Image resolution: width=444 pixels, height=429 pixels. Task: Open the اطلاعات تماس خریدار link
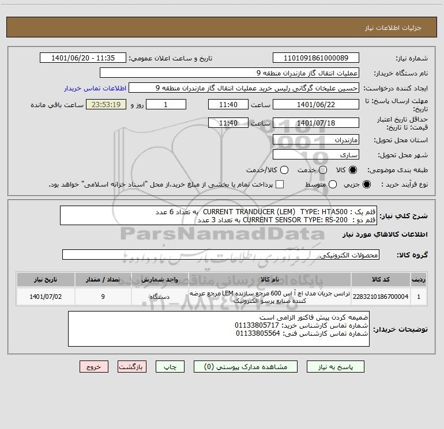95,88
